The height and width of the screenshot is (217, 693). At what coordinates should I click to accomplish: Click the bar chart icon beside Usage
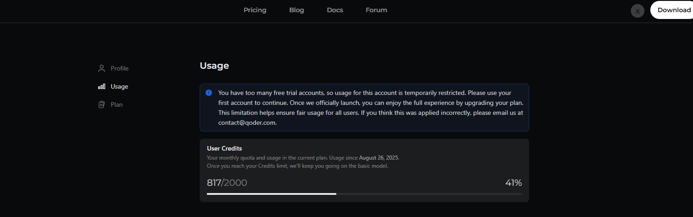click(102, 86)
